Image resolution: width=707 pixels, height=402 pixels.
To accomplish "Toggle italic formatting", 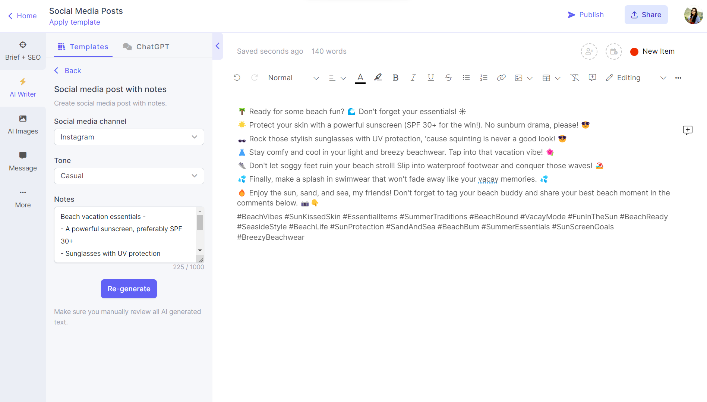I will (413, 78).
